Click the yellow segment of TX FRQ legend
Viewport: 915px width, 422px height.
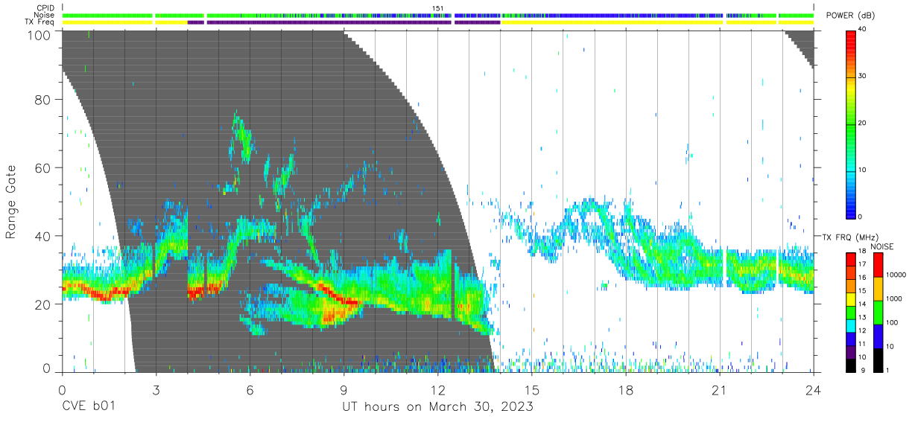pyautogui.click(x=851, y=299)
